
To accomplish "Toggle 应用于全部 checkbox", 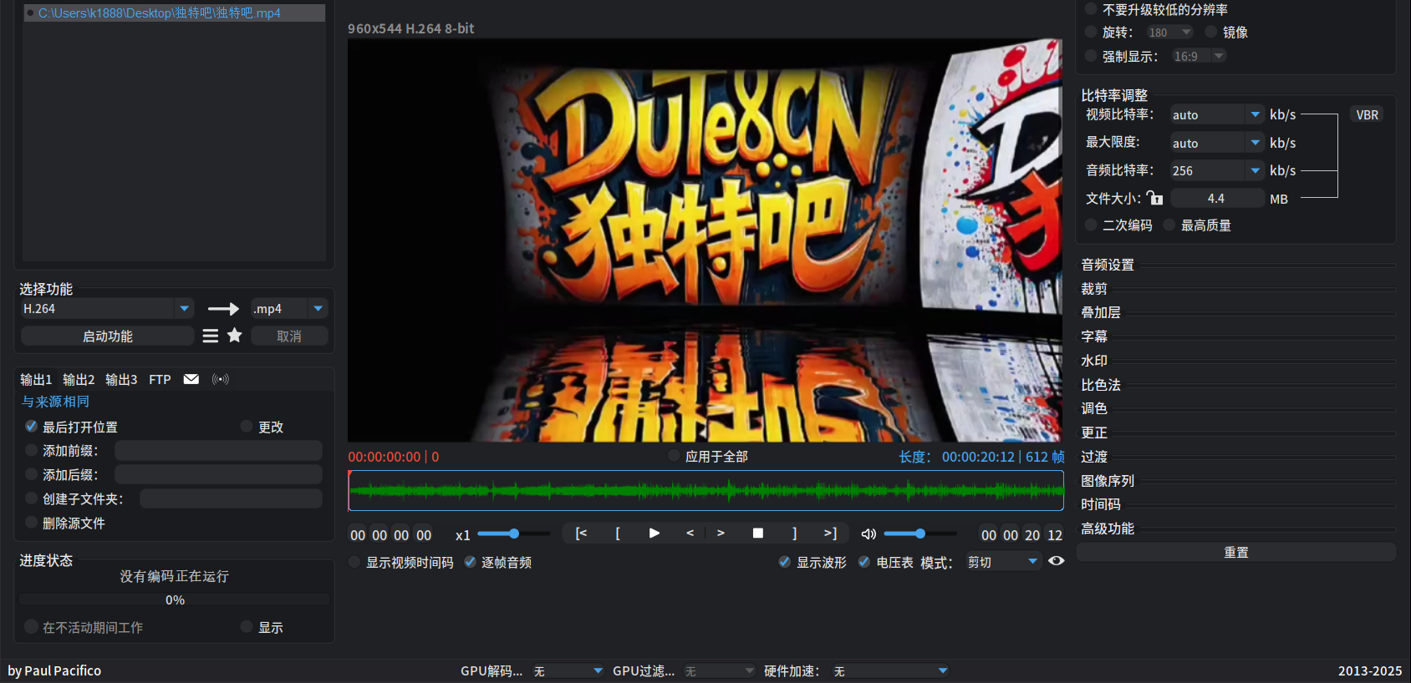I will 674,456.
